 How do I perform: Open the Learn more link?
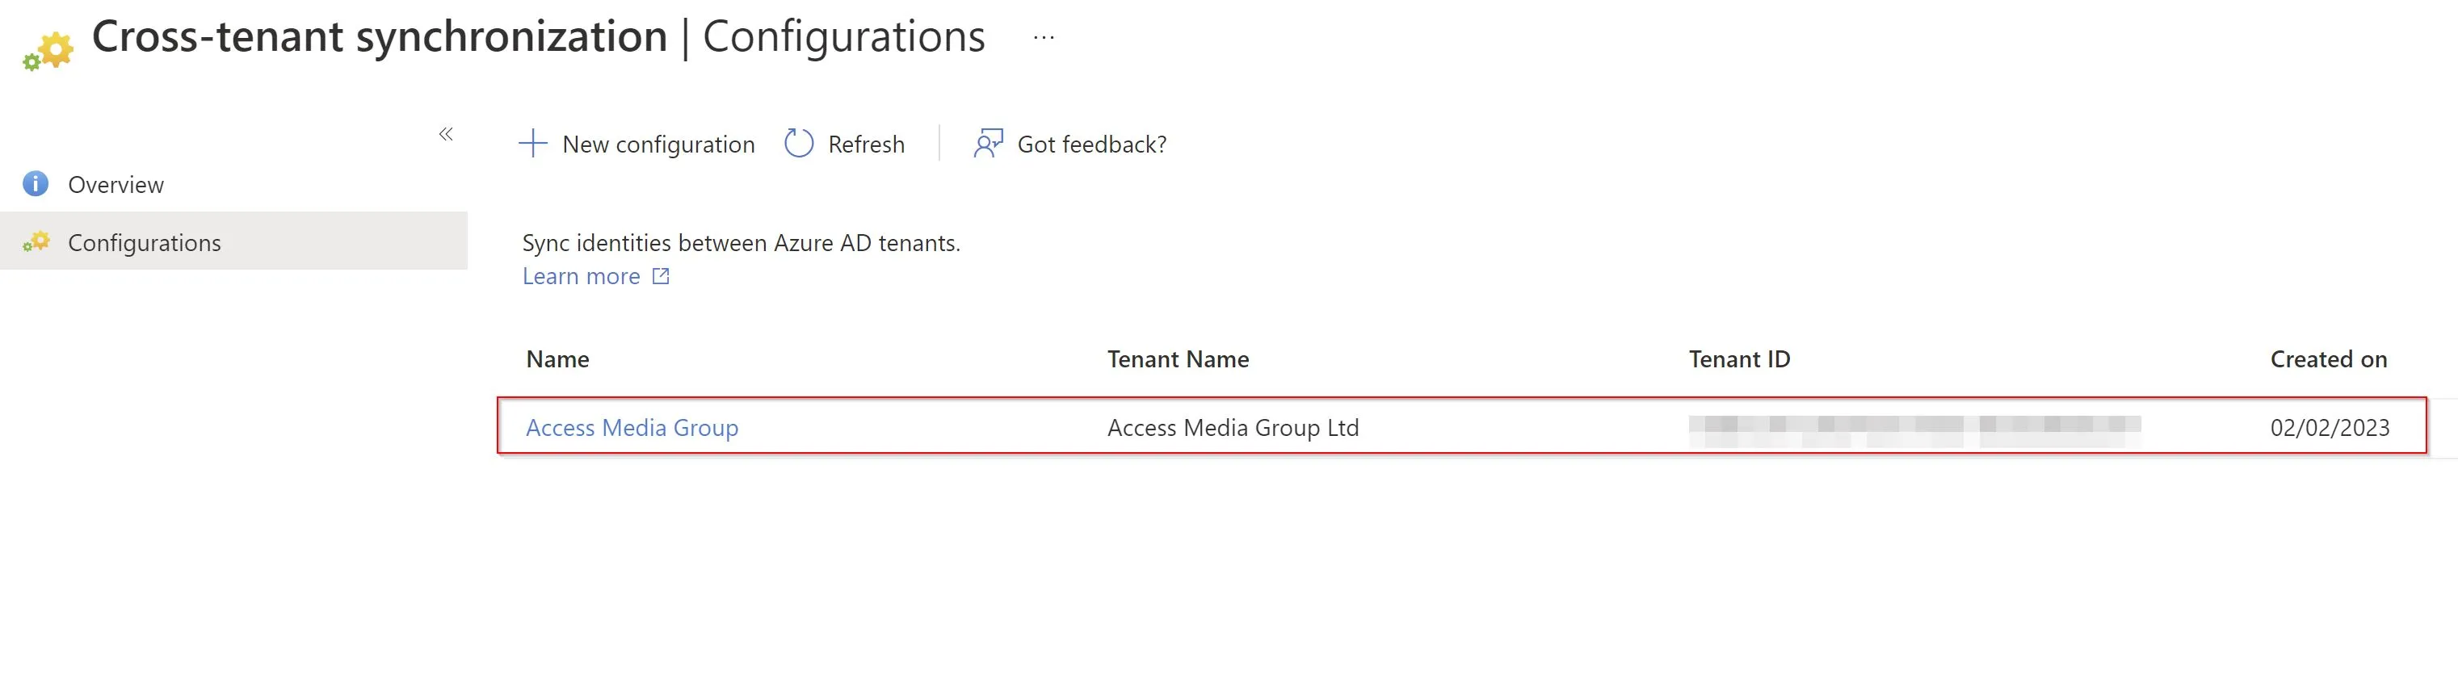[581, 277]
